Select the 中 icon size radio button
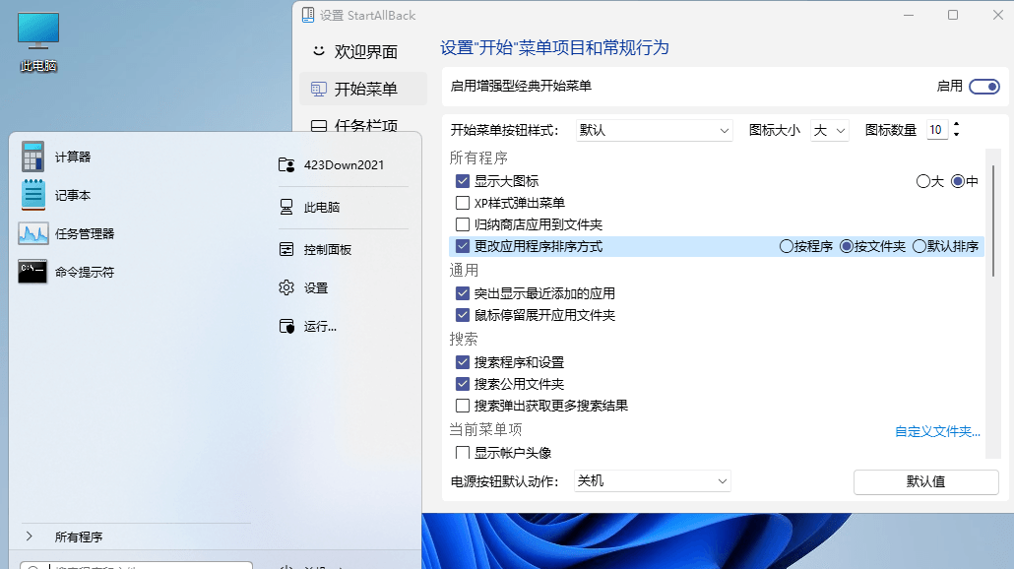 (958, 182)
